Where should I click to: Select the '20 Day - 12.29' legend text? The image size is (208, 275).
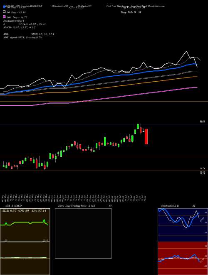[x=16, y=7]
